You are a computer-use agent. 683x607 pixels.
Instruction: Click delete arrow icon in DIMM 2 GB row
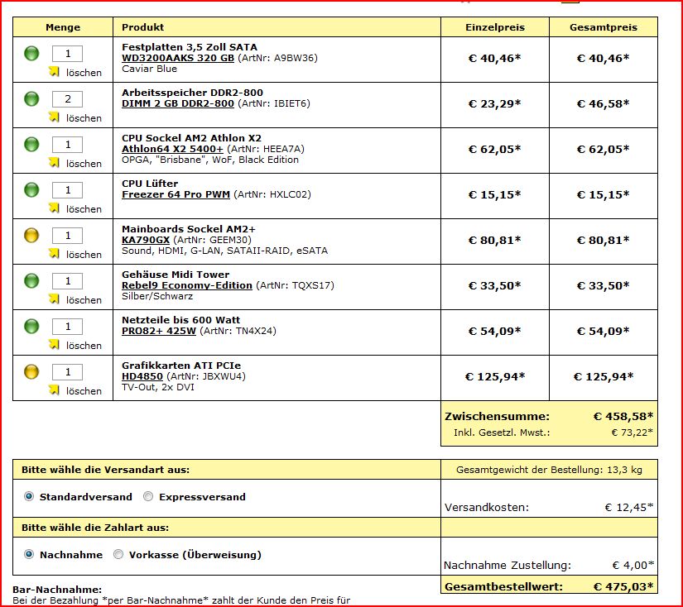tap(54, 117)
